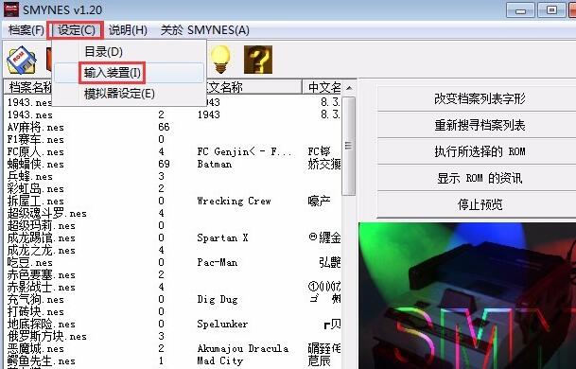This screenshot has width=576, height=369.
Task: Choose 模拟器设定(E) from the settings menu
Action: (x=119, y=94)
